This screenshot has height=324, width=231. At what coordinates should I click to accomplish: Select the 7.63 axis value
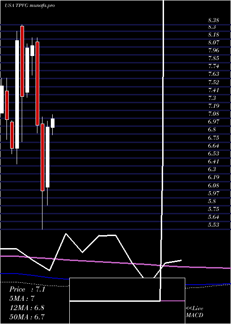pyautogui.click(x=213, y=74)
